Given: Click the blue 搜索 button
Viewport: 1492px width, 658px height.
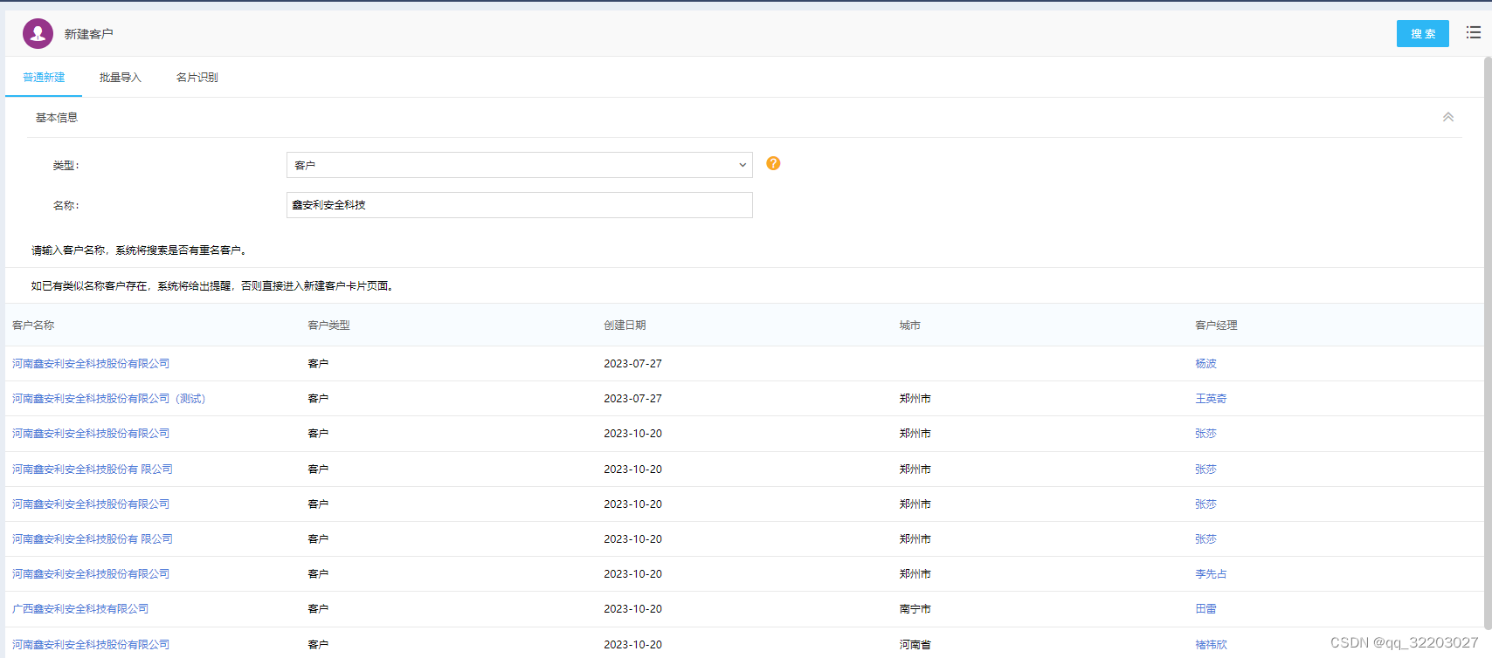Looking at the screenshot, I should click(1422, 33).
